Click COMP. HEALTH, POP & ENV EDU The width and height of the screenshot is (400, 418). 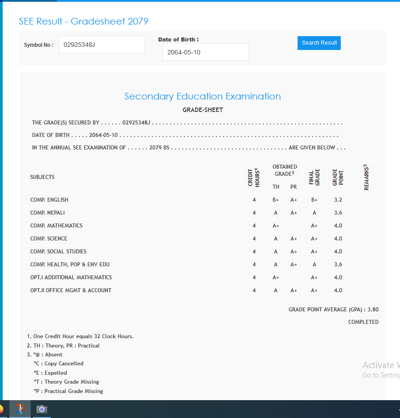pos(70,265)
